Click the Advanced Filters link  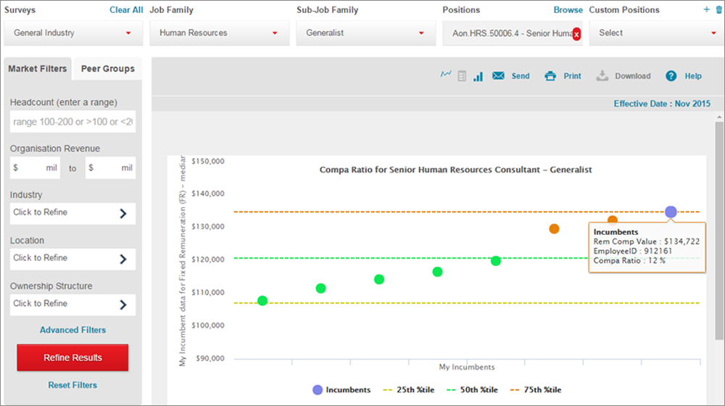72,330
